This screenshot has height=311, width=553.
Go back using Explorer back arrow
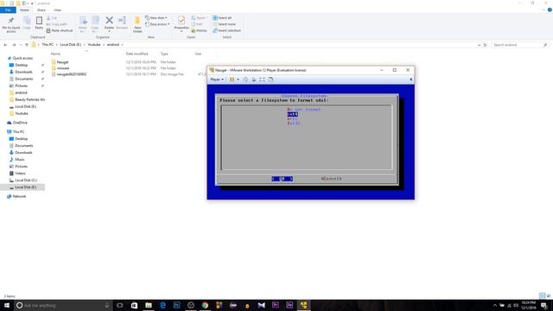(5, 45)
